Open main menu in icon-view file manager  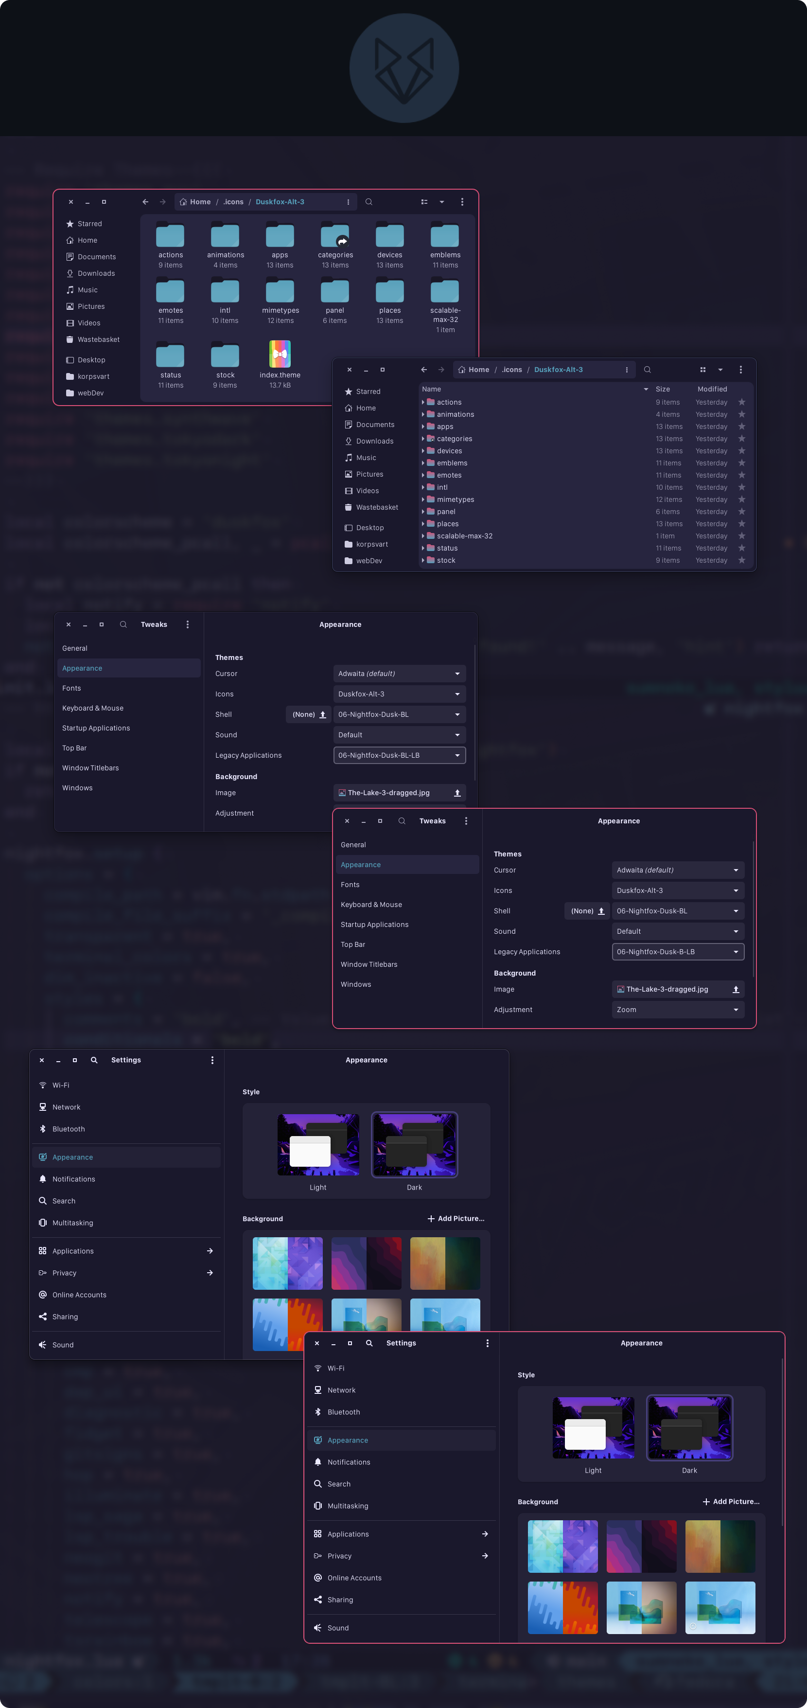(462, 202)
